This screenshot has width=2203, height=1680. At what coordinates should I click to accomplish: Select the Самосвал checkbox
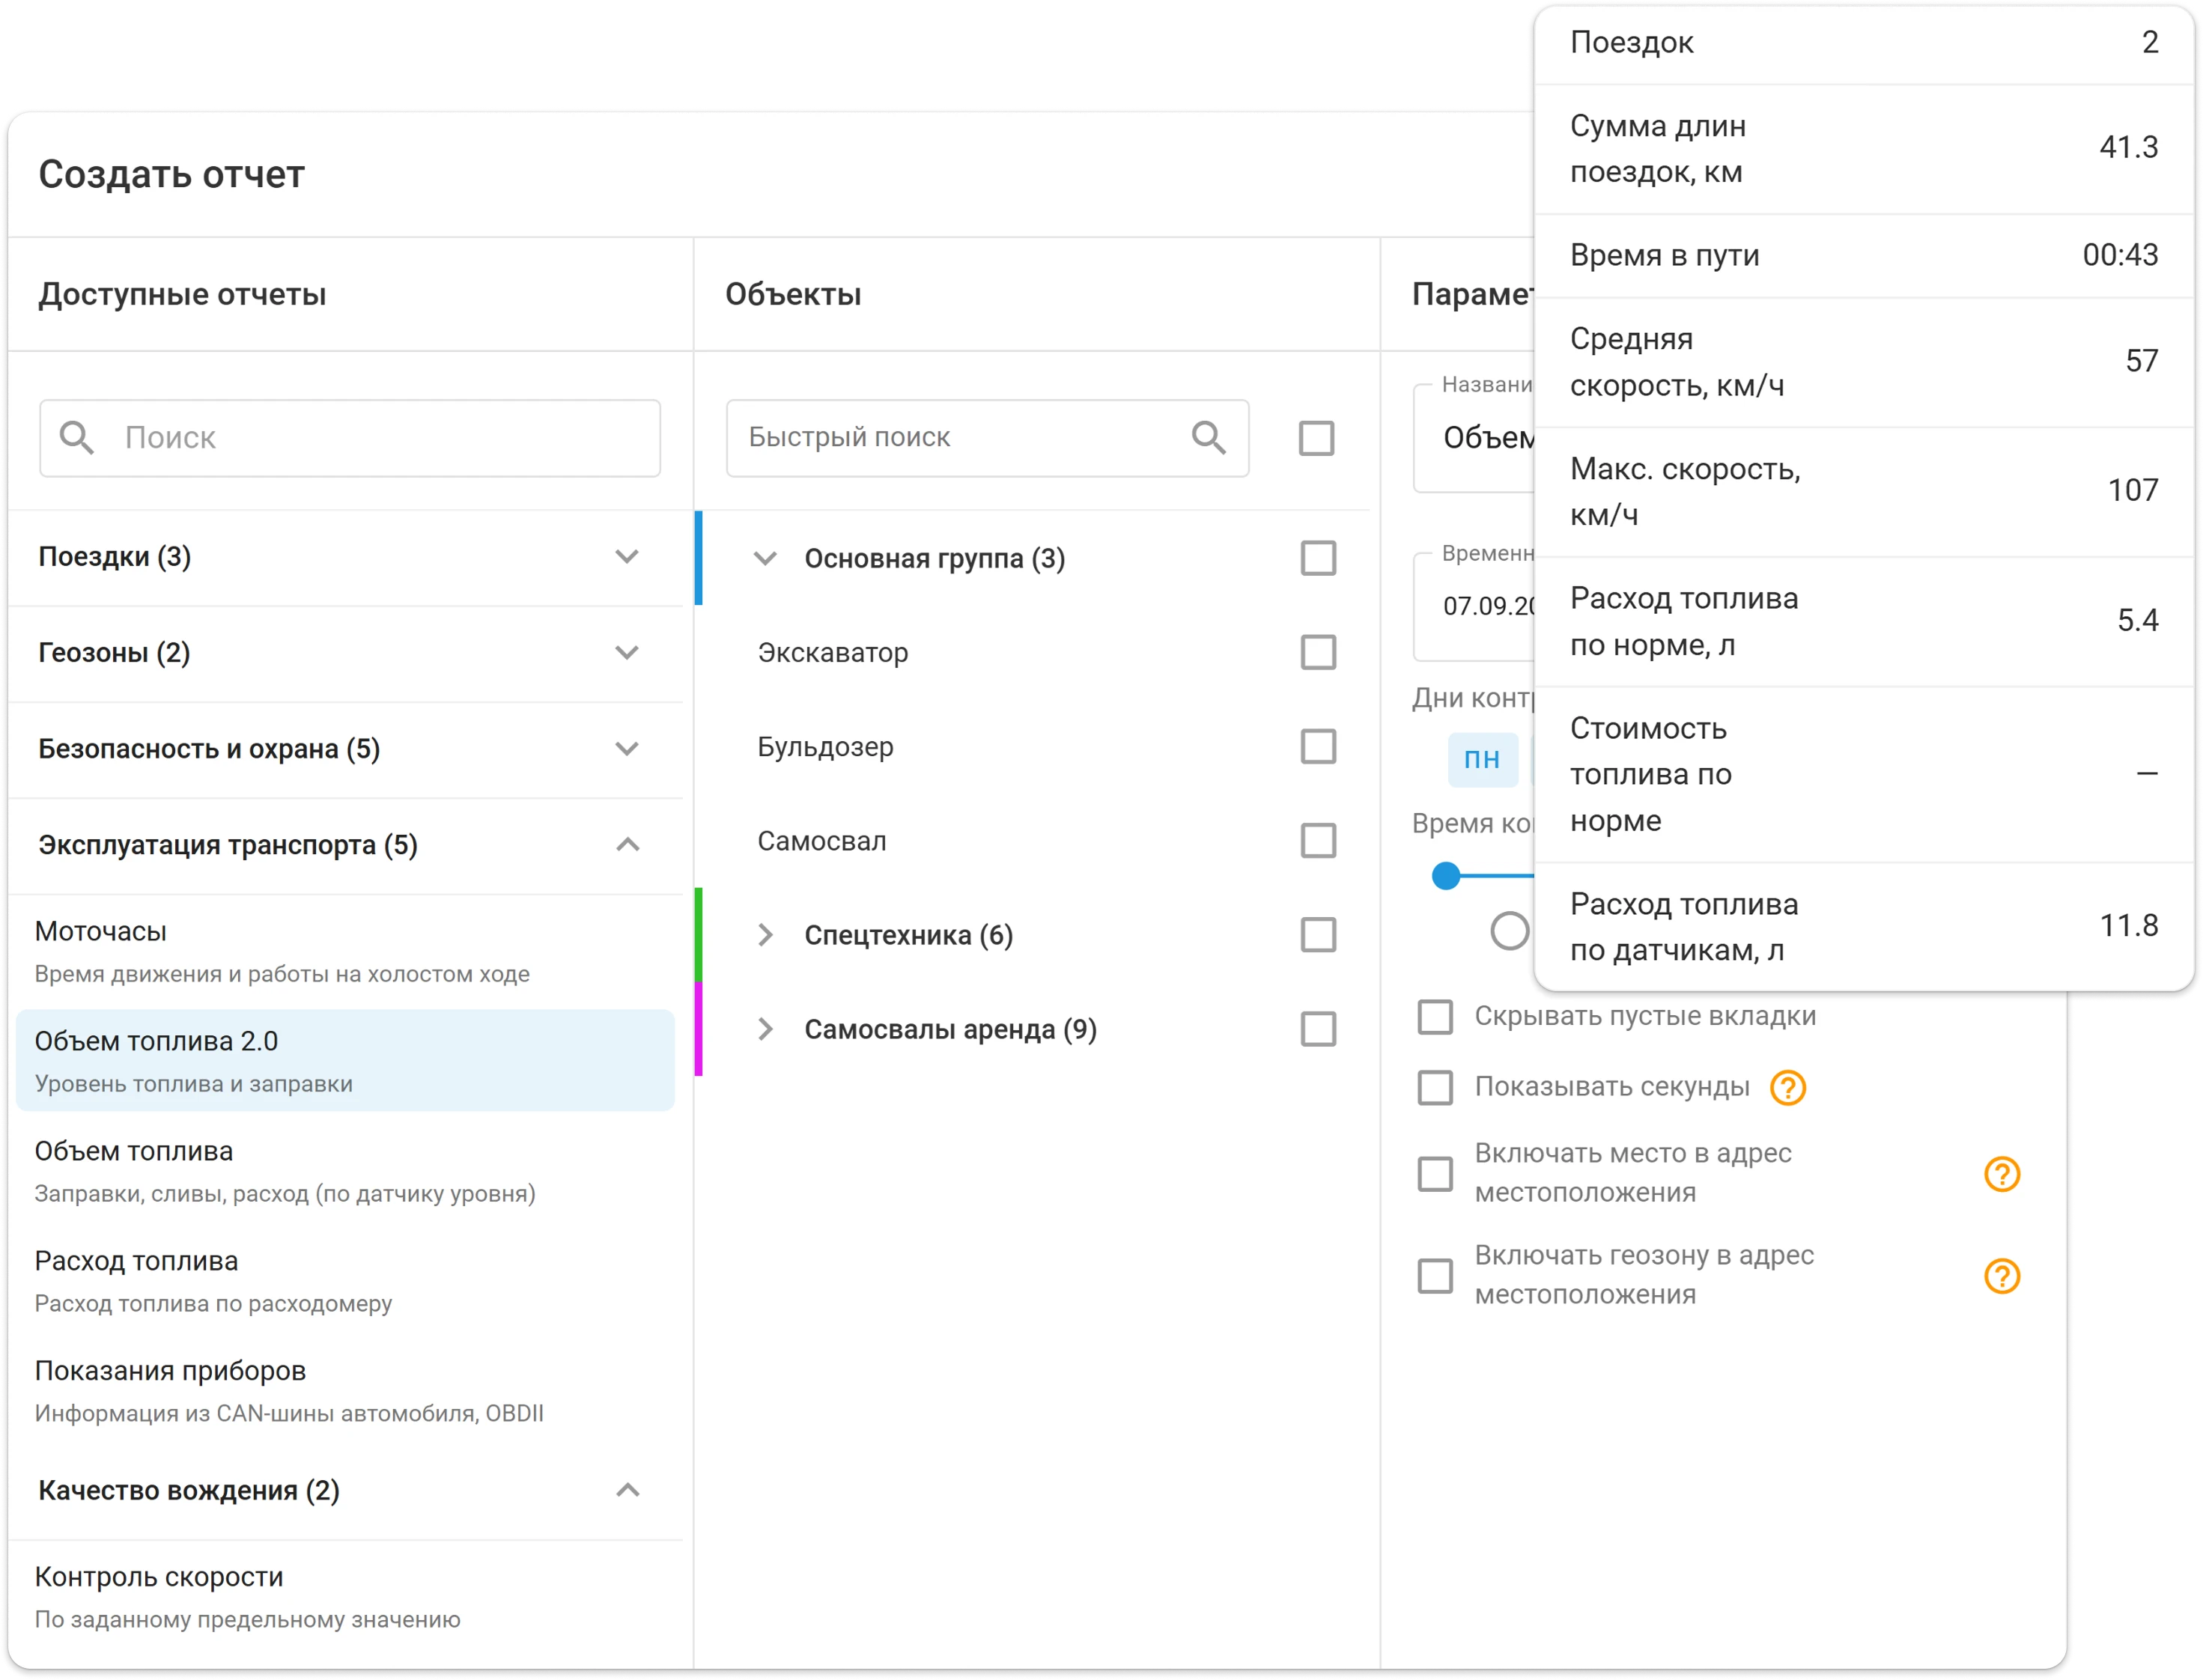[x=1318, y=840]
